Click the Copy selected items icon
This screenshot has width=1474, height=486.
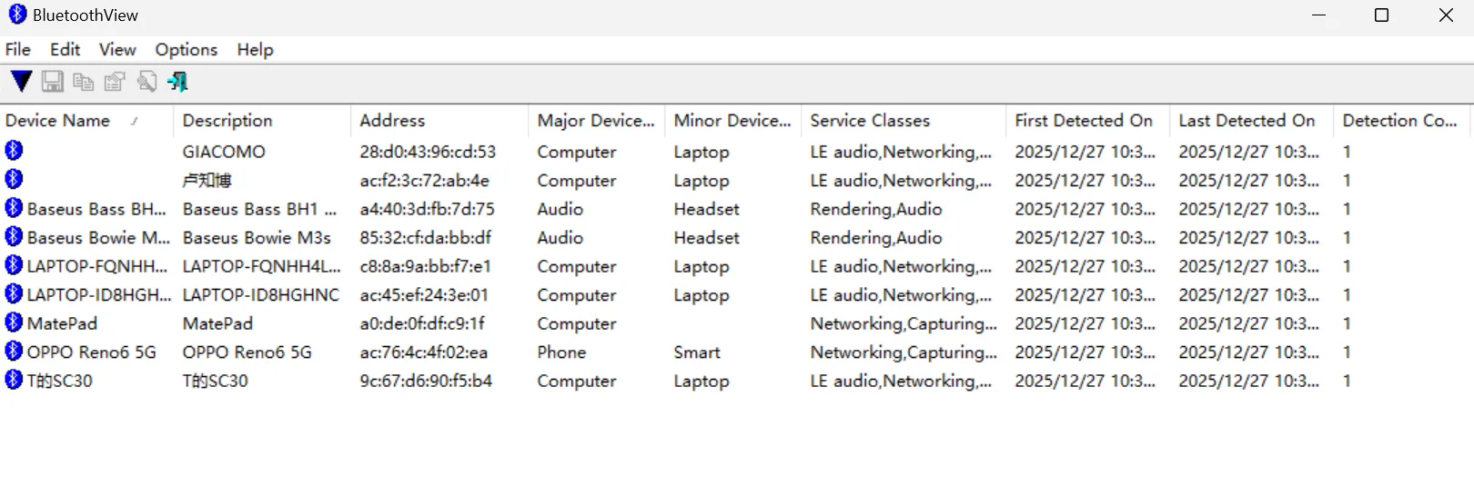pos(83,82)
